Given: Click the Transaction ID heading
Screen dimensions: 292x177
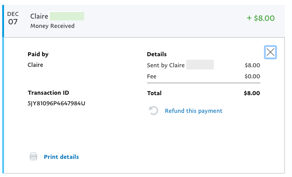Looking at the screenshot, I should click(x=48, y=92).
